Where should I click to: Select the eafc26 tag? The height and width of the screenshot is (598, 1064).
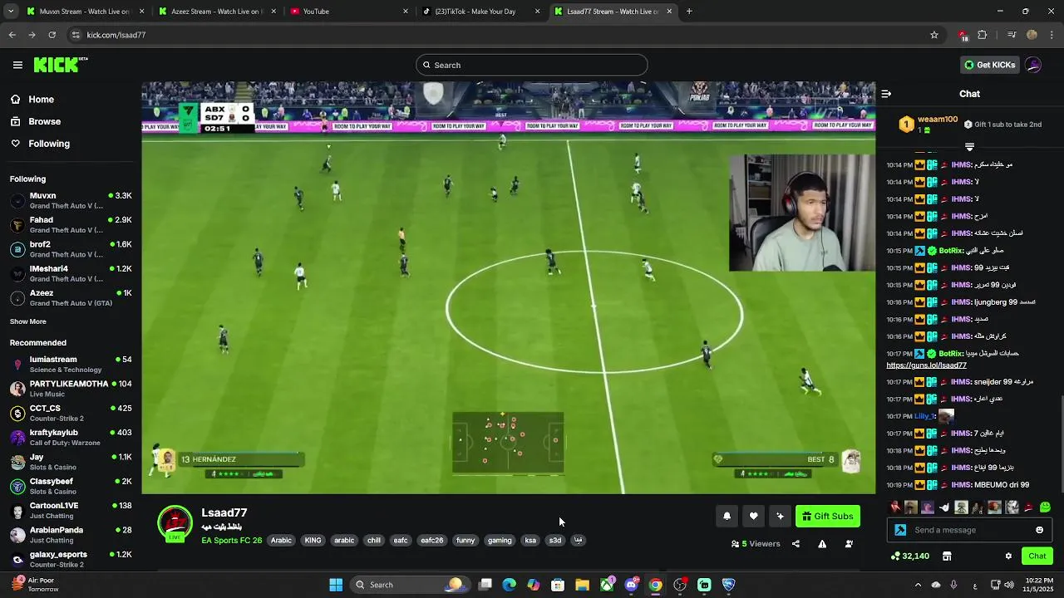point(431,541)
